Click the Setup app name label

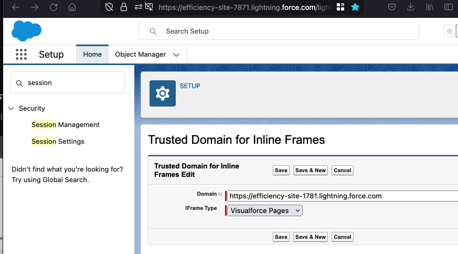coord(51,55)
